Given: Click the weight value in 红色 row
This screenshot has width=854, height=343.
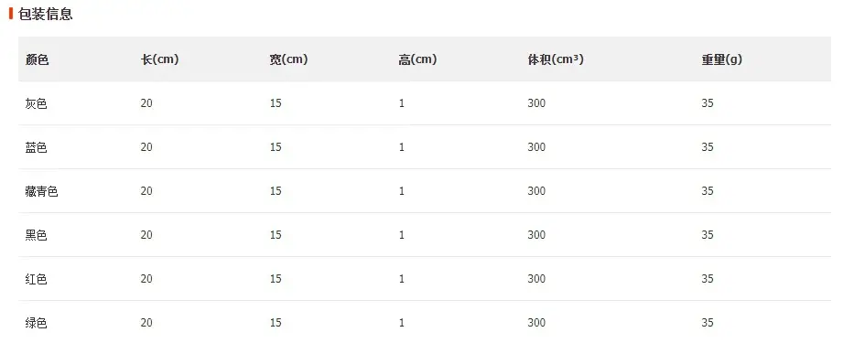Looking at the screenshot, I should (x=708, y=279).
